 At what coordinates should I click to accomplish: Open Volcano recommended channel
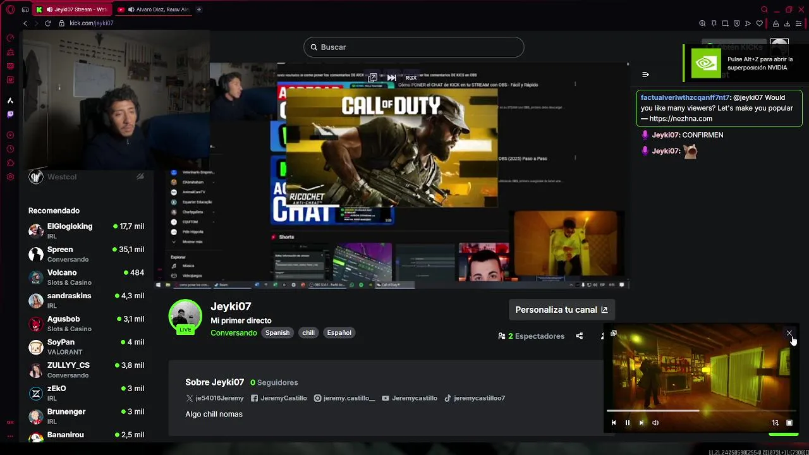click(86, 277)
